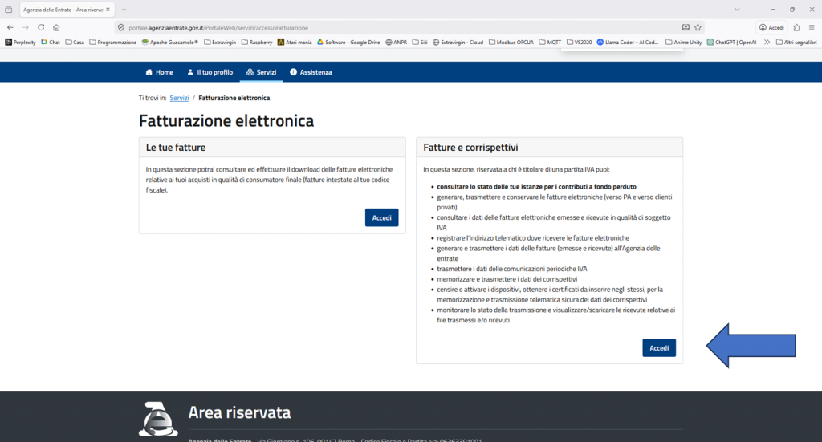
Task: Expand the Programmazione bookmarks folder
Action: click(x=112, y=42)
